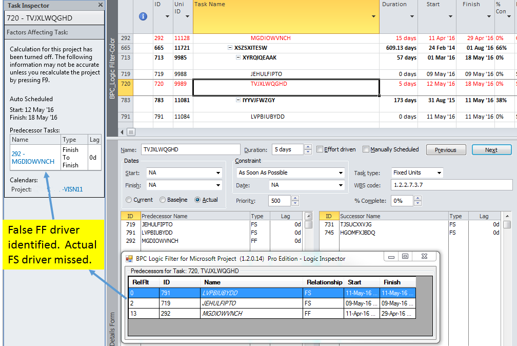Click the BPC Logic Filter window icon
This screenshot has width=517, height=346.
[129, 259]
